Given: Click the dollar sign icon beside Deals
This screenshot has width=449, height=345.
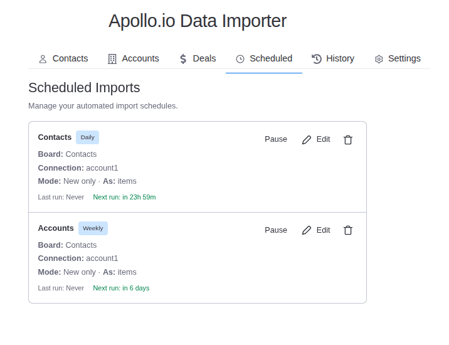Looking at the screenshot, I should (183, 59).
